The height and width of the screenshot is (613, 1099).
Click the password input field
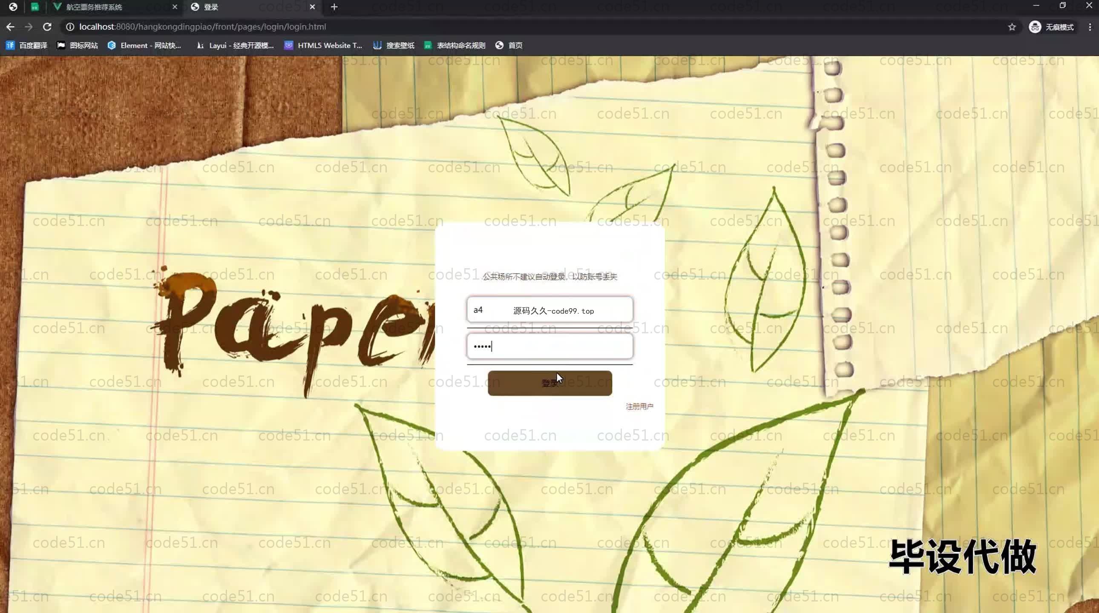549,346
